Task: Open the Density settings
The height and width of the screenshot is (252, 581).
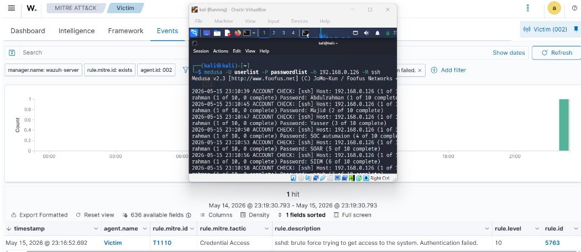Action: click(x=254, y=215)
